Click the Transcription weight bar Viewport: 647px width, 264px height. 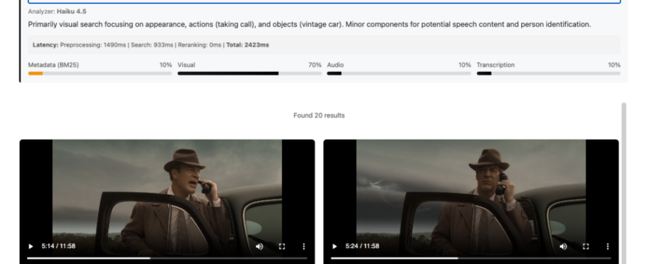[548, 73]
